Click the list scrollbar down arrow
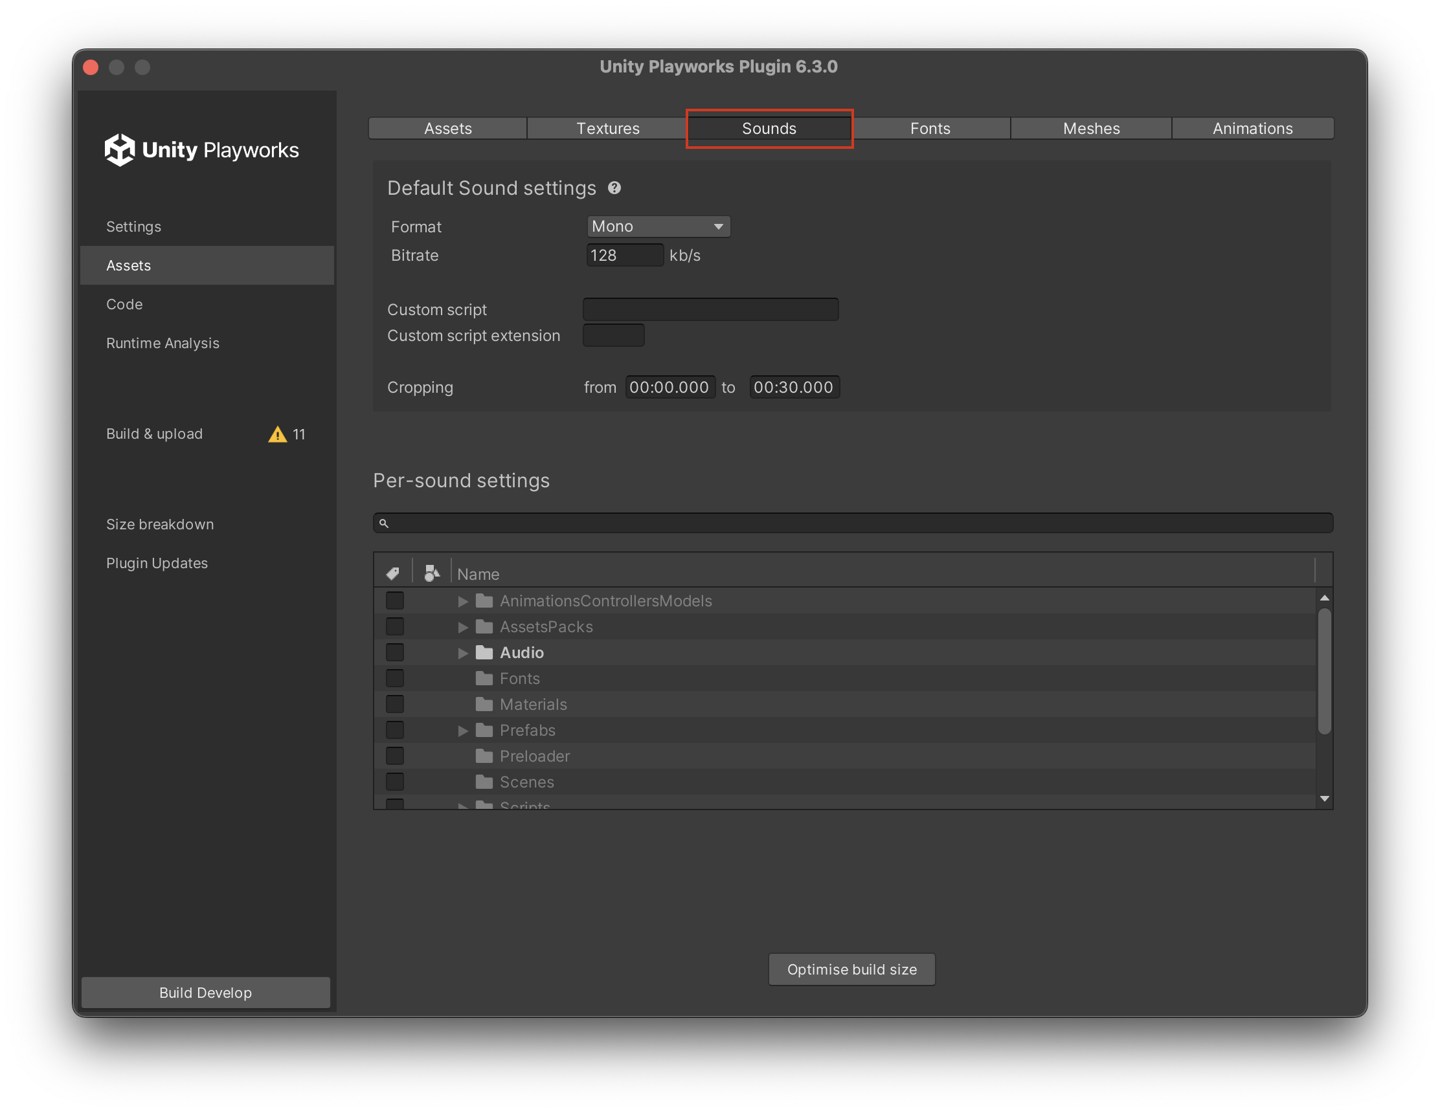 (x=1324, y=798)
